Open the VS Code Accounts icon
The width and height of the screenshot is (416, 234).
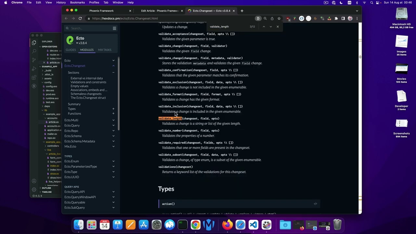click(x=34, y=181)
